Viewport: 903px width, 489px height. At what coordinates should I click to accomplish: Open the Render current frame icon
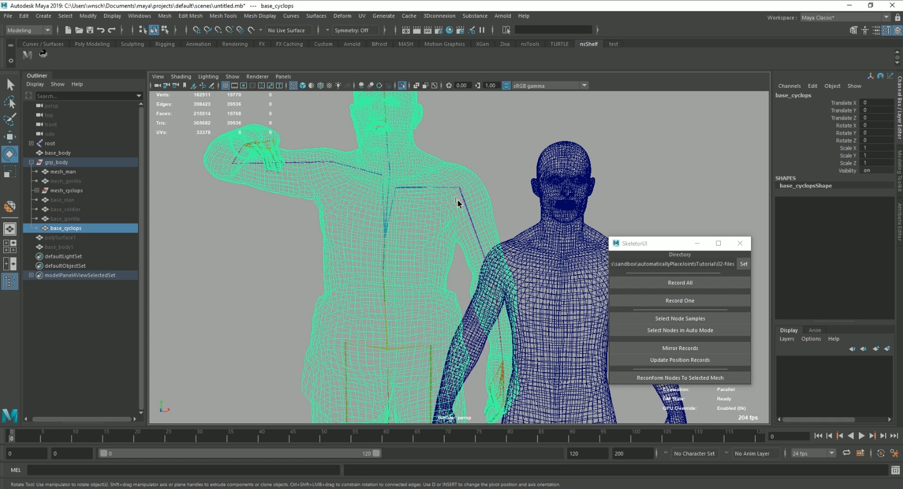point(416,31)
